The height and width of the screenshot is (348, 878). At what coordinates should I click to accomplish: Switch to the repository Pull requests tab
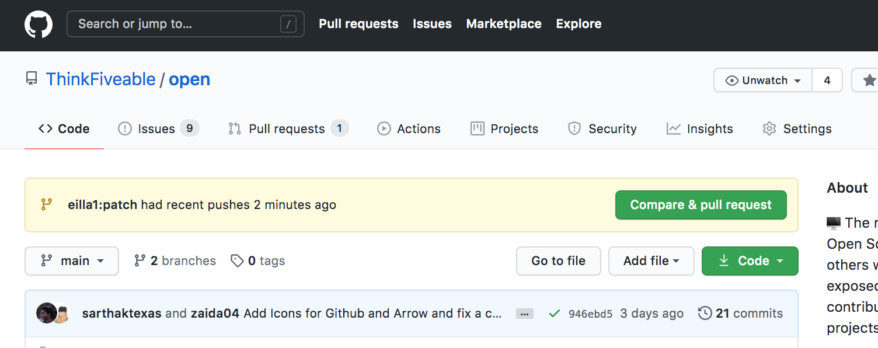coord(288,129)
